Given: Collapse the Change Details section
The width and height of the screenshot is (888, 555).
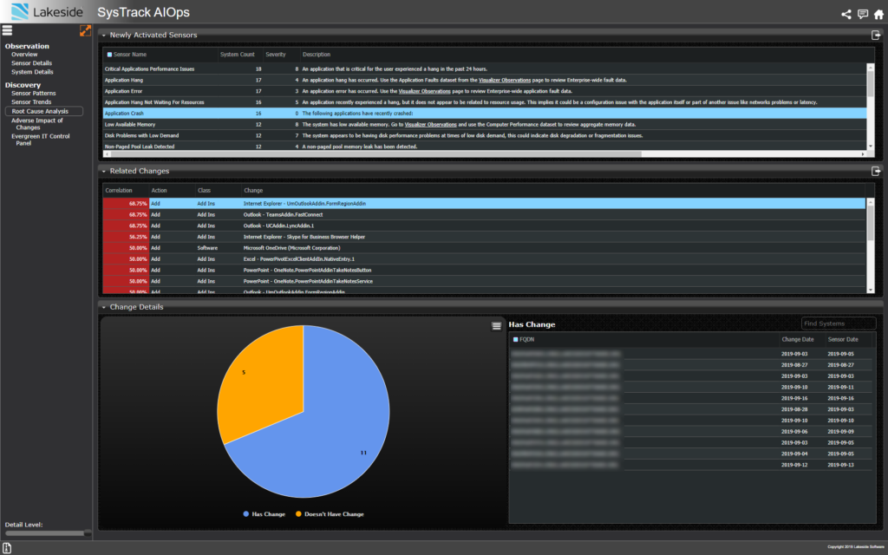Looking at the screenshot, I should (104, 307).
